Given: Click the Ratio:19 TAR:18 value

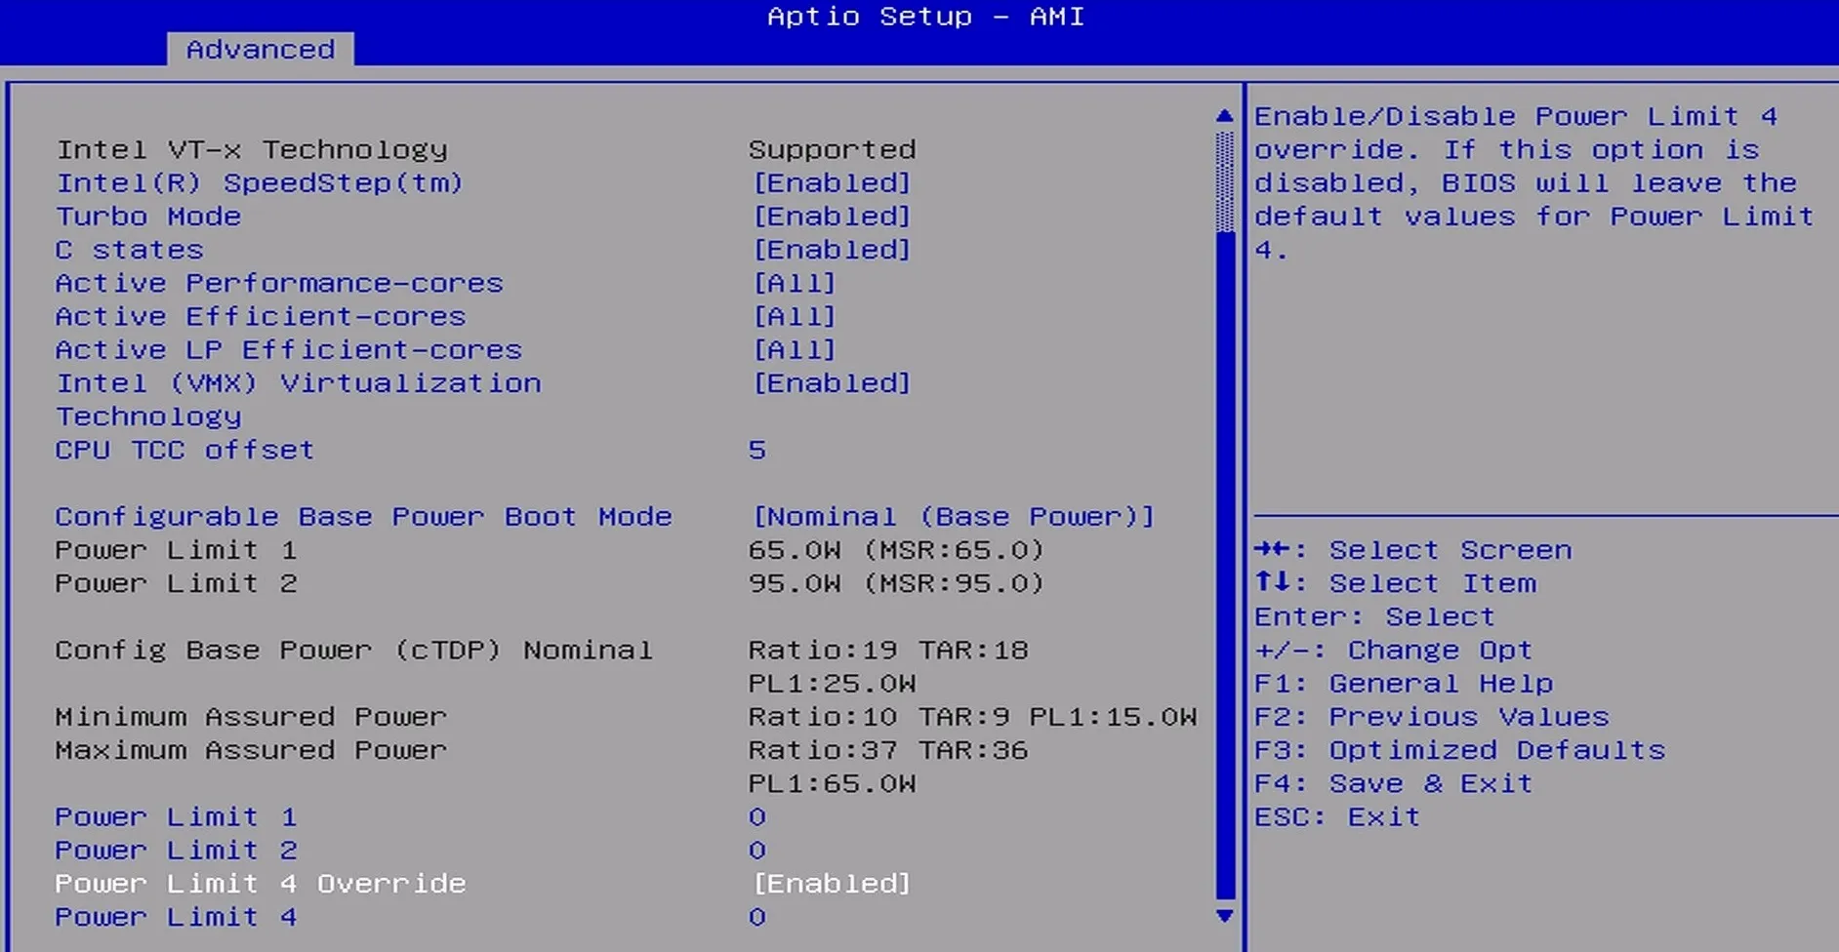Looking at the screenshot, I should 888,651.
